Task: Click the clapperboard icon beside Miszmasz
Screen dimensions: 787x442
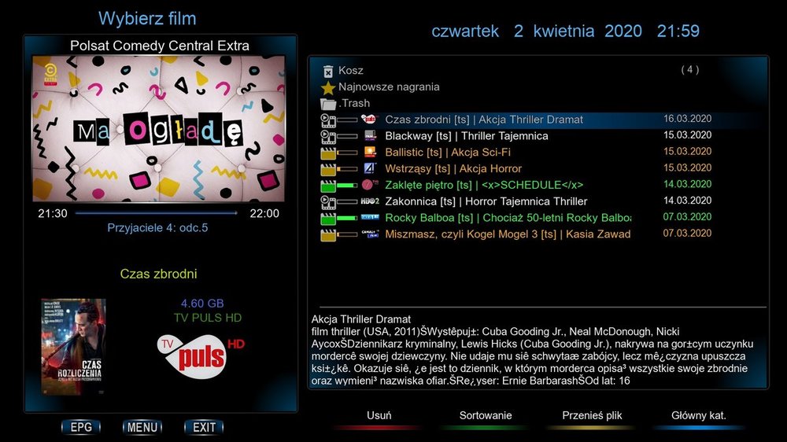Action: click(x=328, y=235)
